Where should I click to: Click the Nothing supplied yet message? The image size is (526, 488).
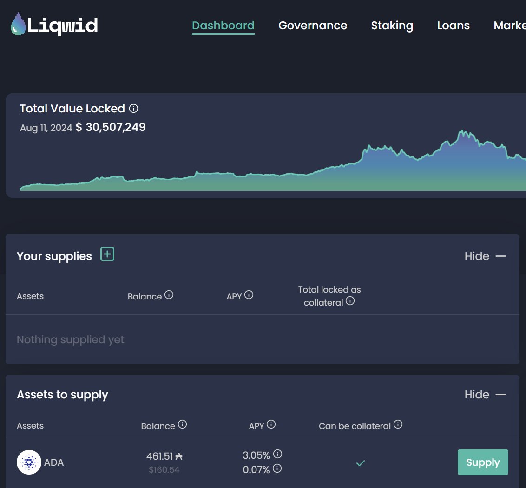pos(71,339)
